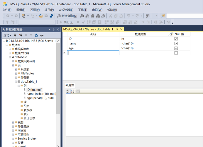The height and width of the screenshot is (147, 203).
Task: Click the Database Engine Query icon
Action: [x=82, y=16]
